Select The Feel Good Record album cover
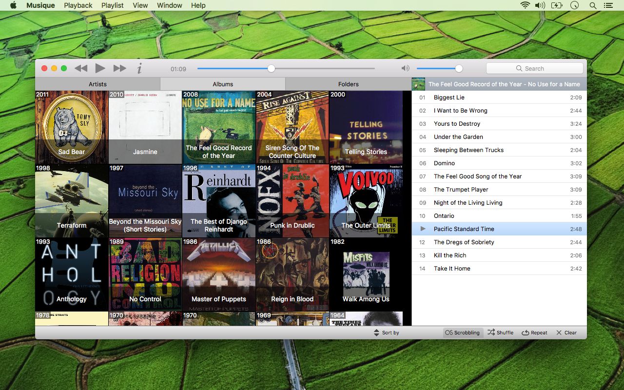Screen dimensions: 624x390 [219, 127]
